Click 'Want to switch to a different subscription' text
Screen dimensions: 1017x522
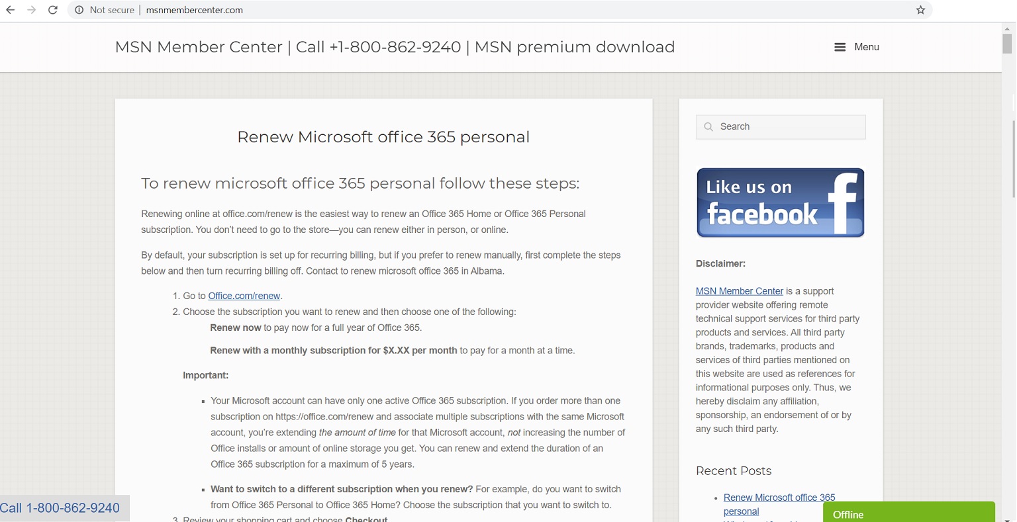[x=342, y=490]
